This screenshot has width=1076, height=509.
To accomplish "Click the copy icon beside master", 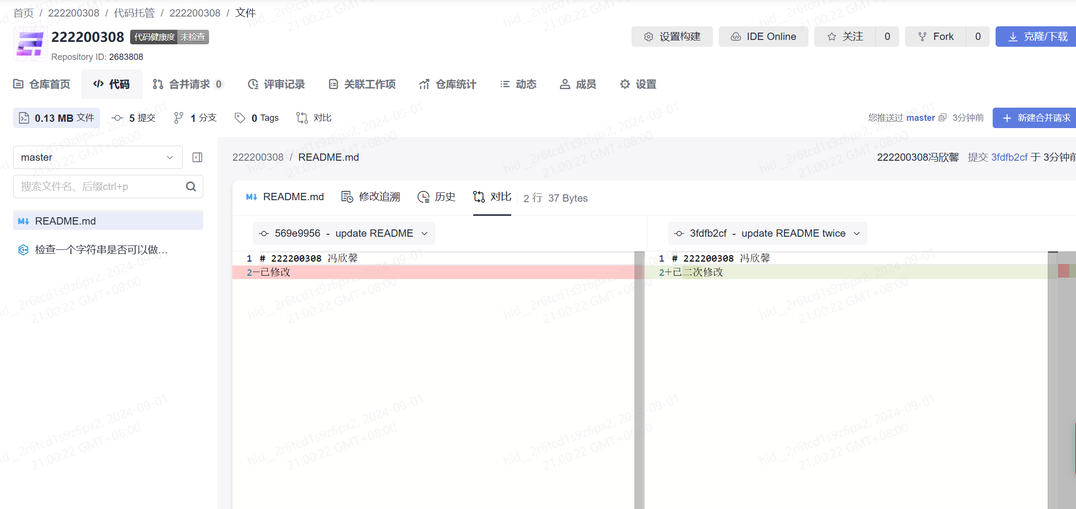I will point(942,118).
